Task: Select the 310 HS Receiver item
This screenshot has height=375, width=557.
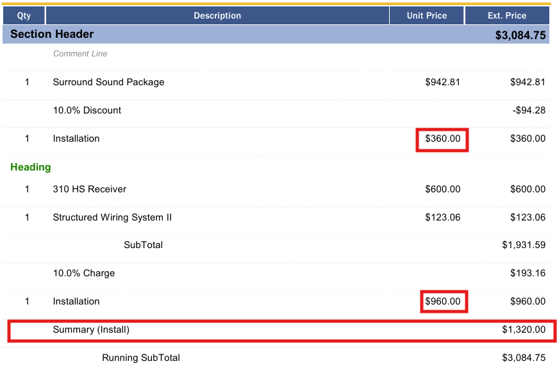Action: (90, 189)
